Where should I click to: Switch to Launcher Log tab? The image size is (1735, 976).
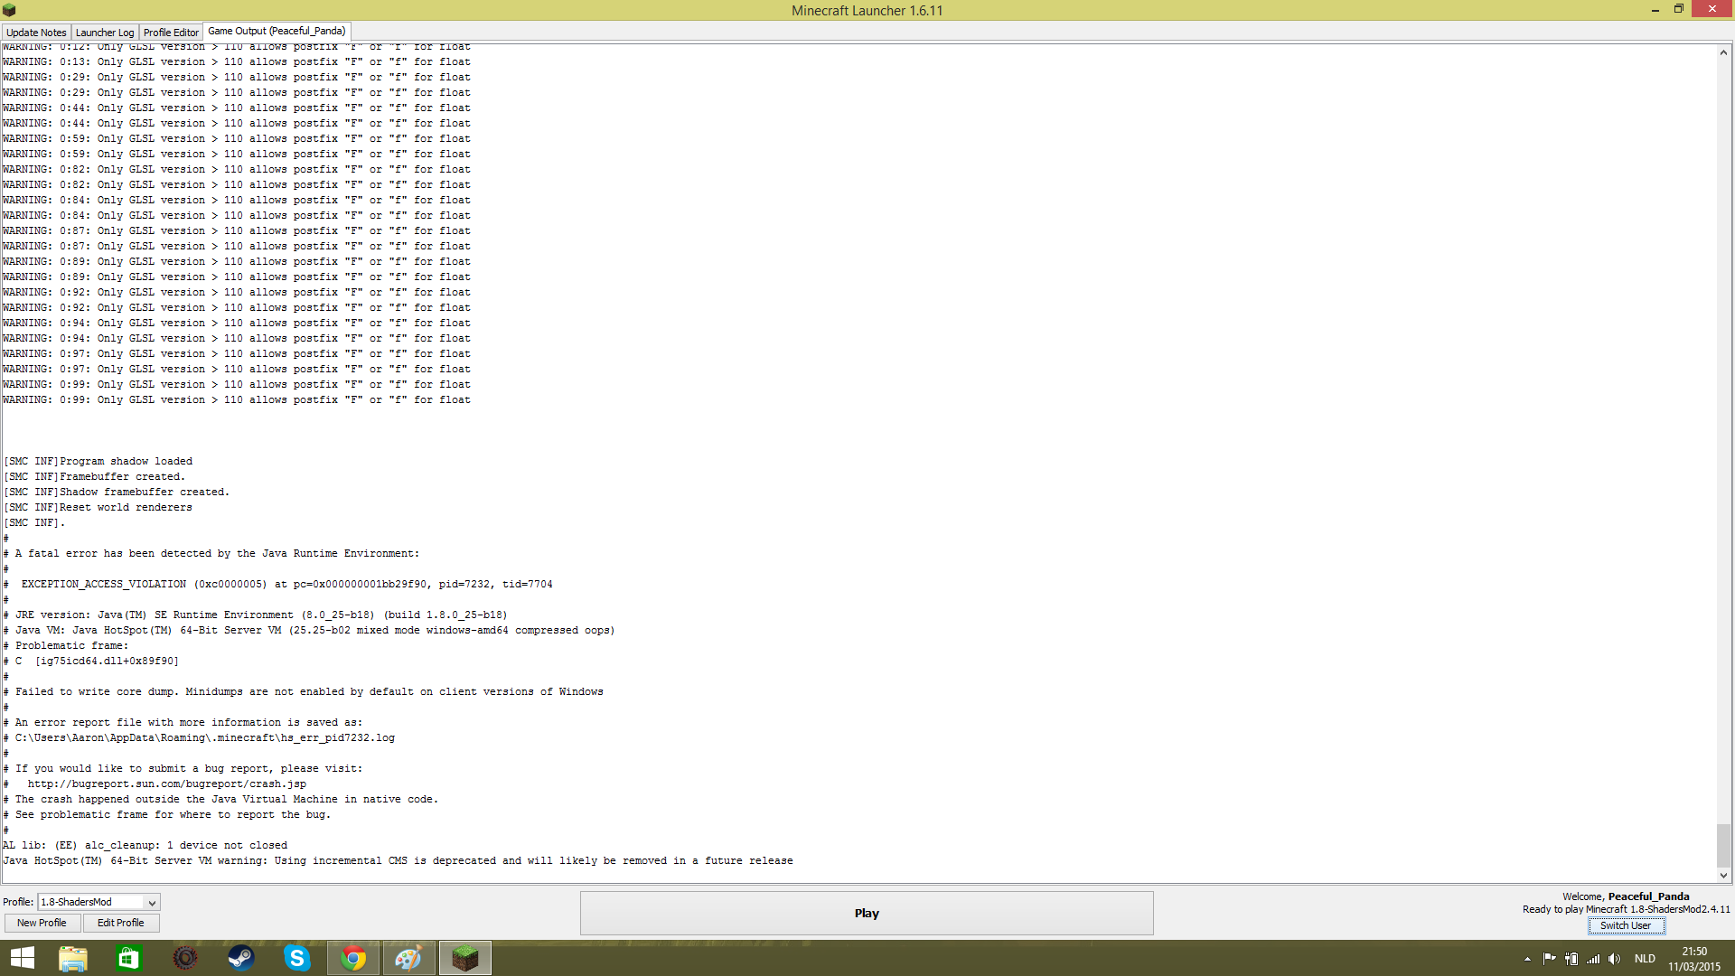point(105,33)
